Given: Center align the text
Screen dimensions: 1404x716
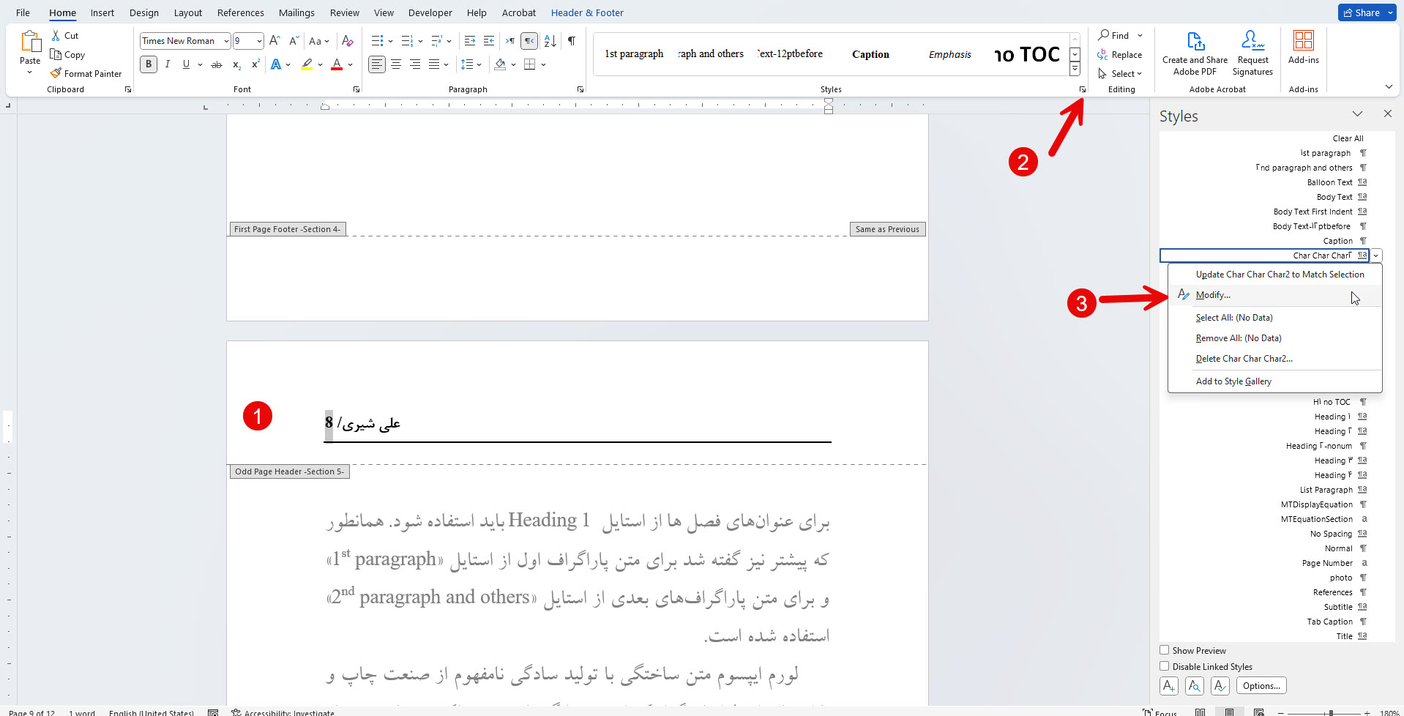Looking at the screenshot, I should [396, 64].
